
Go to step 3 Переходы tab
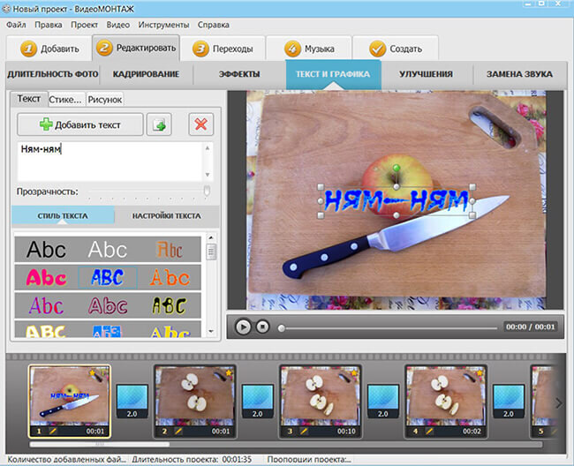(x=223, y=49)
